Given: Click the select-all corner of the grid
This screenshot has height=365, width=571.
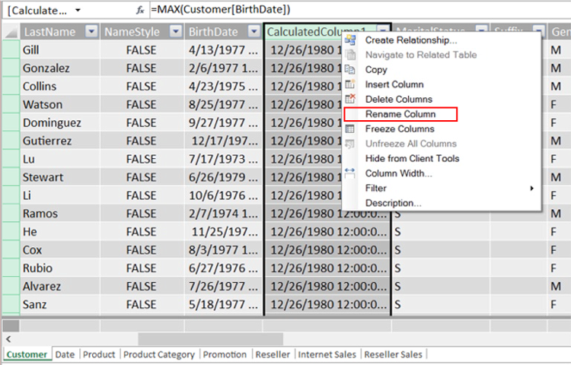Looking at the screenshot, I should click(x=11, y=32).
